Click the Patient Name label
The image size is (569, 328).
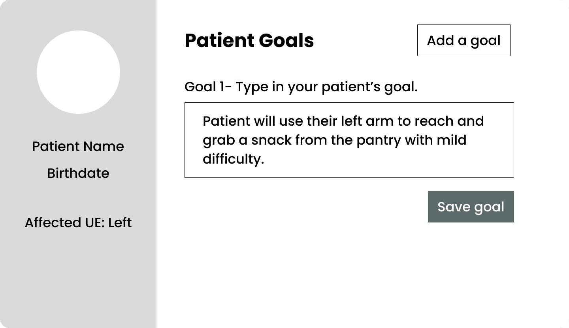(78, 146)
